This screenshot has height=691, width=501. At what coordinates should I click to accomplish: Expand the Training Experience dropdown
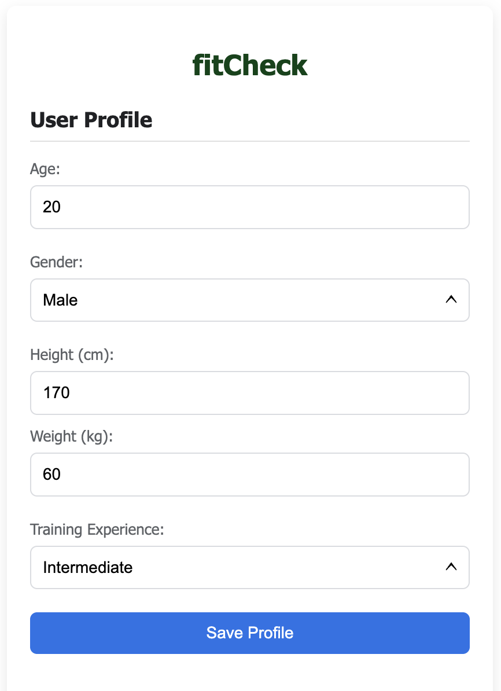(x=250, y=568)
